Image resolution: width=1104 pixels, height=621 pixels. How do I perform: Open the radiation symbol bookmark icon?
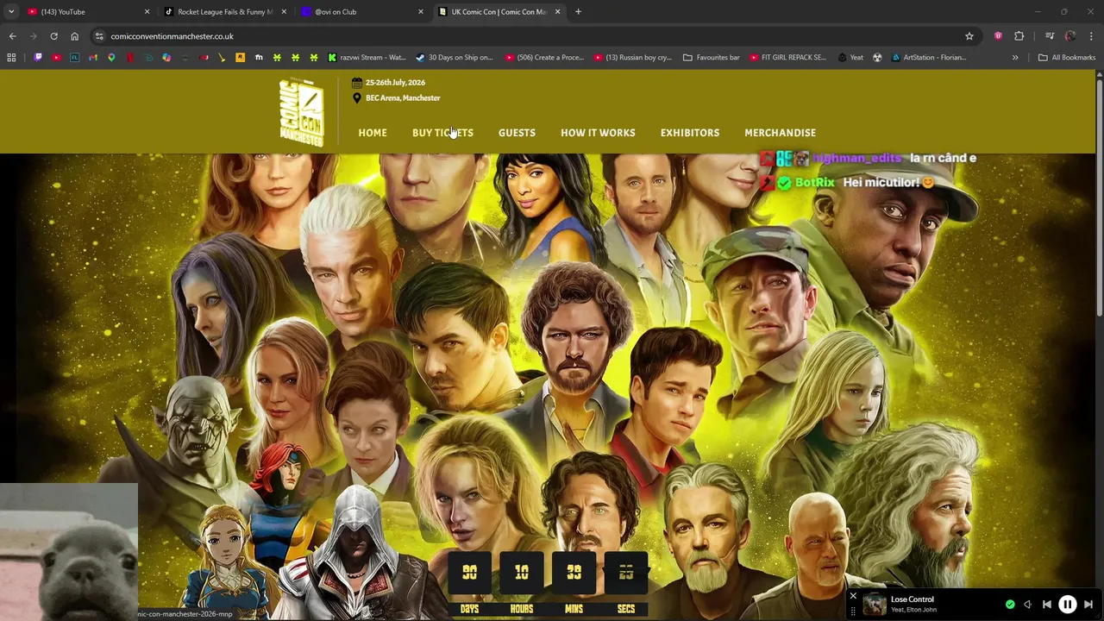point(877,58)
